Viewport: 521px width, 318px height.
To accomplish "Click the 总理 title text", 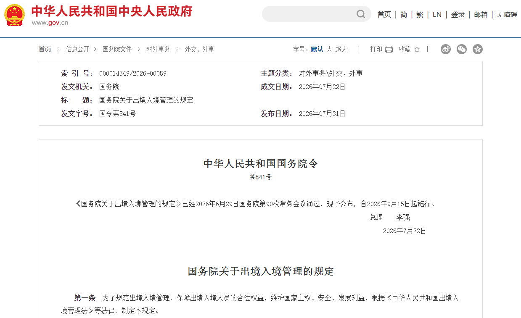I will [x=376, y=218].
